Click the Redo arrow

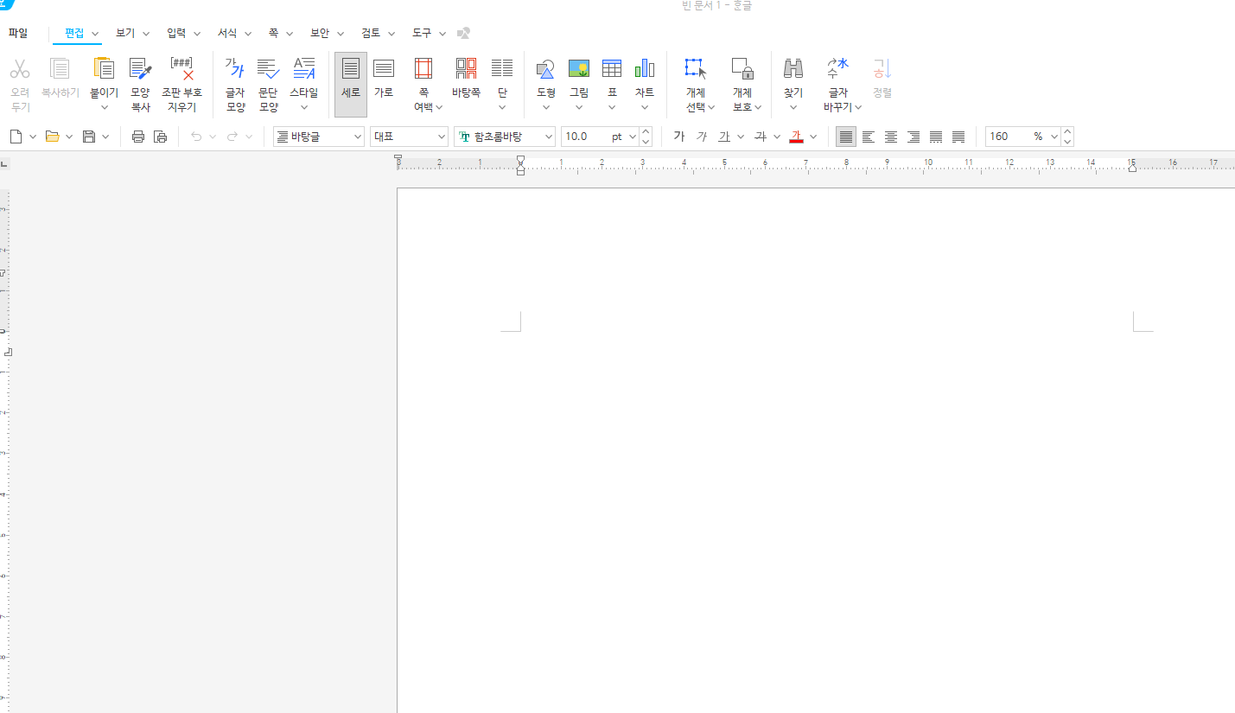click(x=232, y=137)
